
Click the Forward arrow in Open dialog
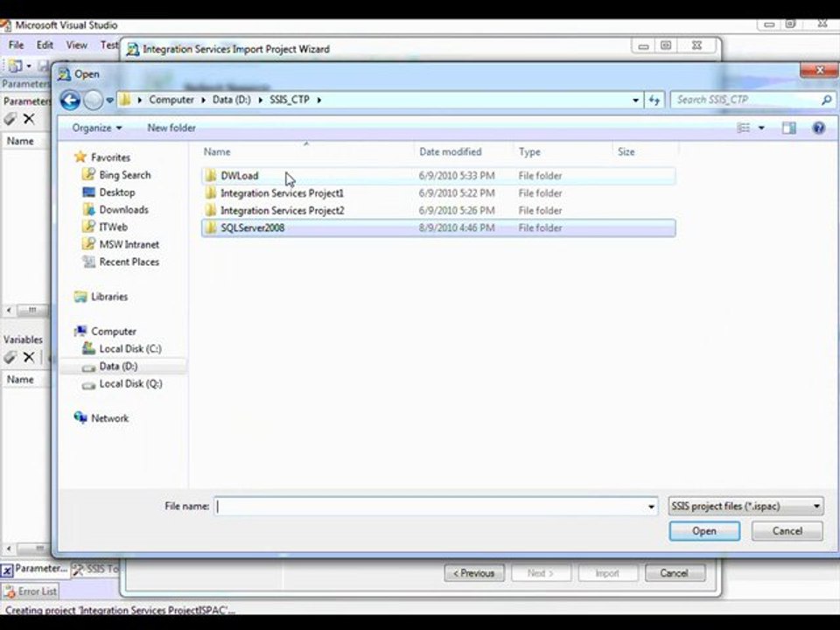click(x=94, y=100)
